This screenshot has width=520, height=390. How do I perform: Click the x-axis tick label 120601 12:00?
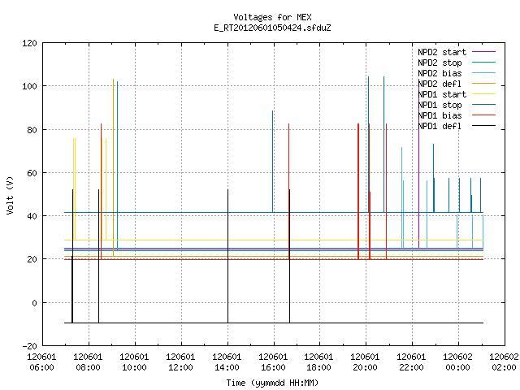point(180,362)
